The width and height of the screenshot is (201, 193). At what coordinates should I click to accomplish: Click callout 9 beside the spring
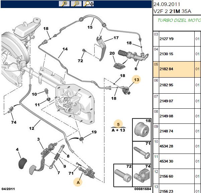click(x=65, y=166)
